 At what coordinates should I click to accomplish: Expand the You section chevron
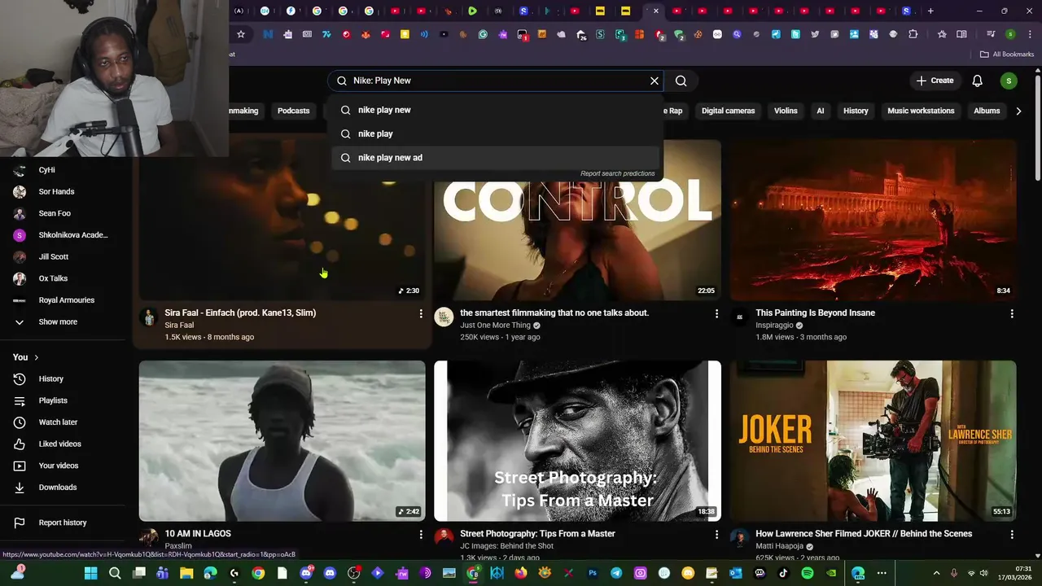(x=36, y=357)
